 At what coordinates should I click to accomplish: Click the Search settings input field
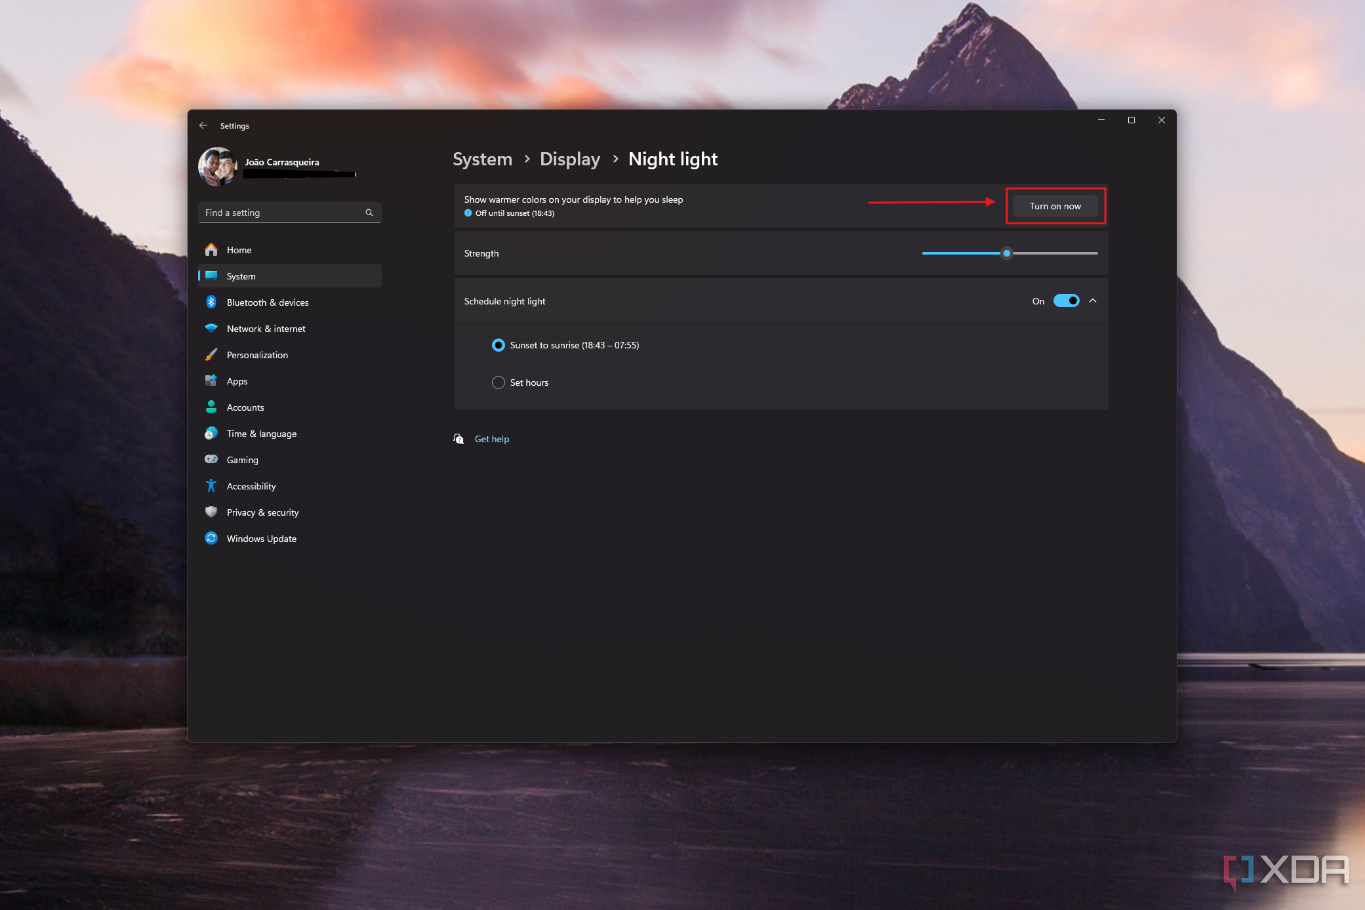pos(287,213)
